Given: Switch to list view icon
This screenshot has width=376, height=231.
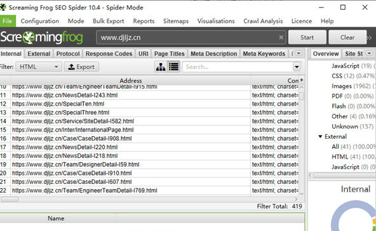Looking at the screenshot, I should 173,67.
